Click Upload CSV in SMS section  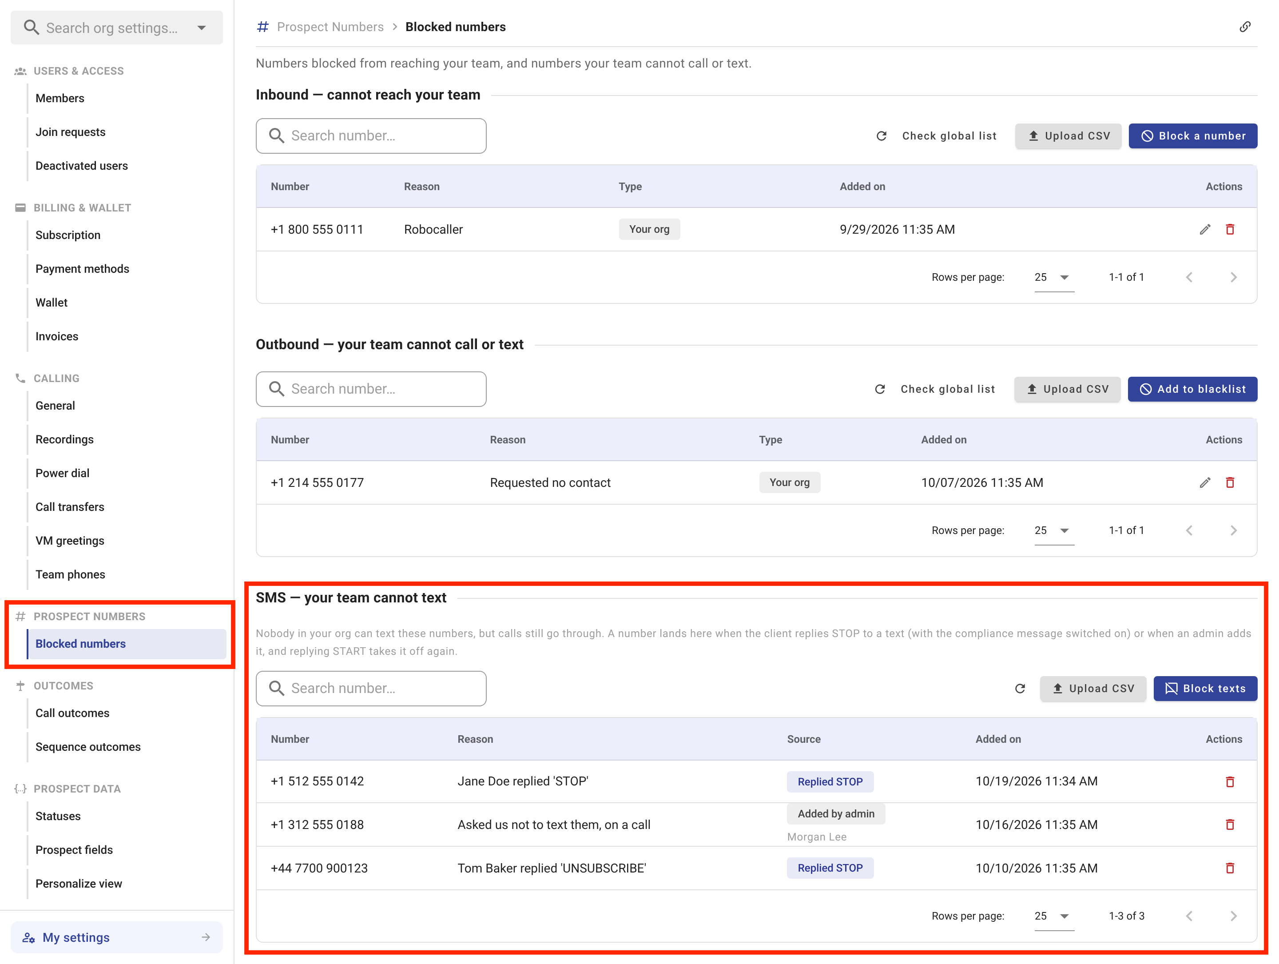point(1093,689)
